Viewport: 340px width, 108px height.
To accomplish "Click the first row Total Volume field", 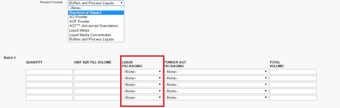I will coord(293,72).
